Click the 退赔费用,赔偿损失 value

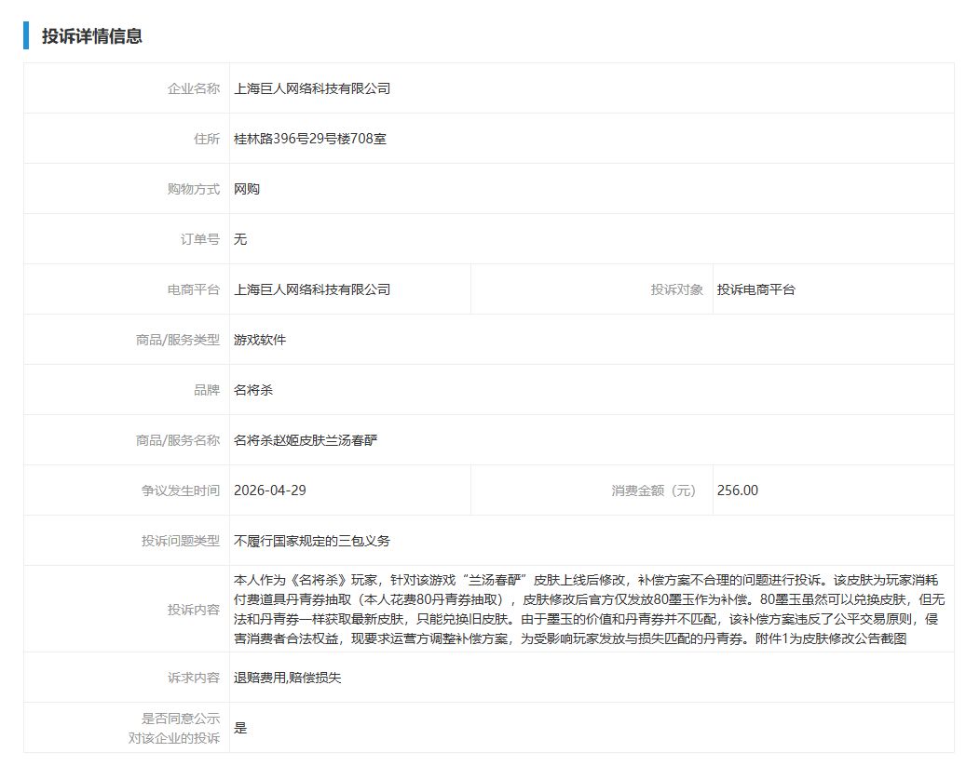click(287, 678)
